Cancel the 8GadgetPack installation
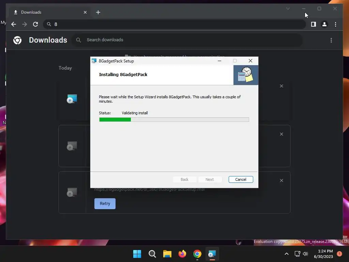Screen dimensions: 349x262 tap(241, 179)
